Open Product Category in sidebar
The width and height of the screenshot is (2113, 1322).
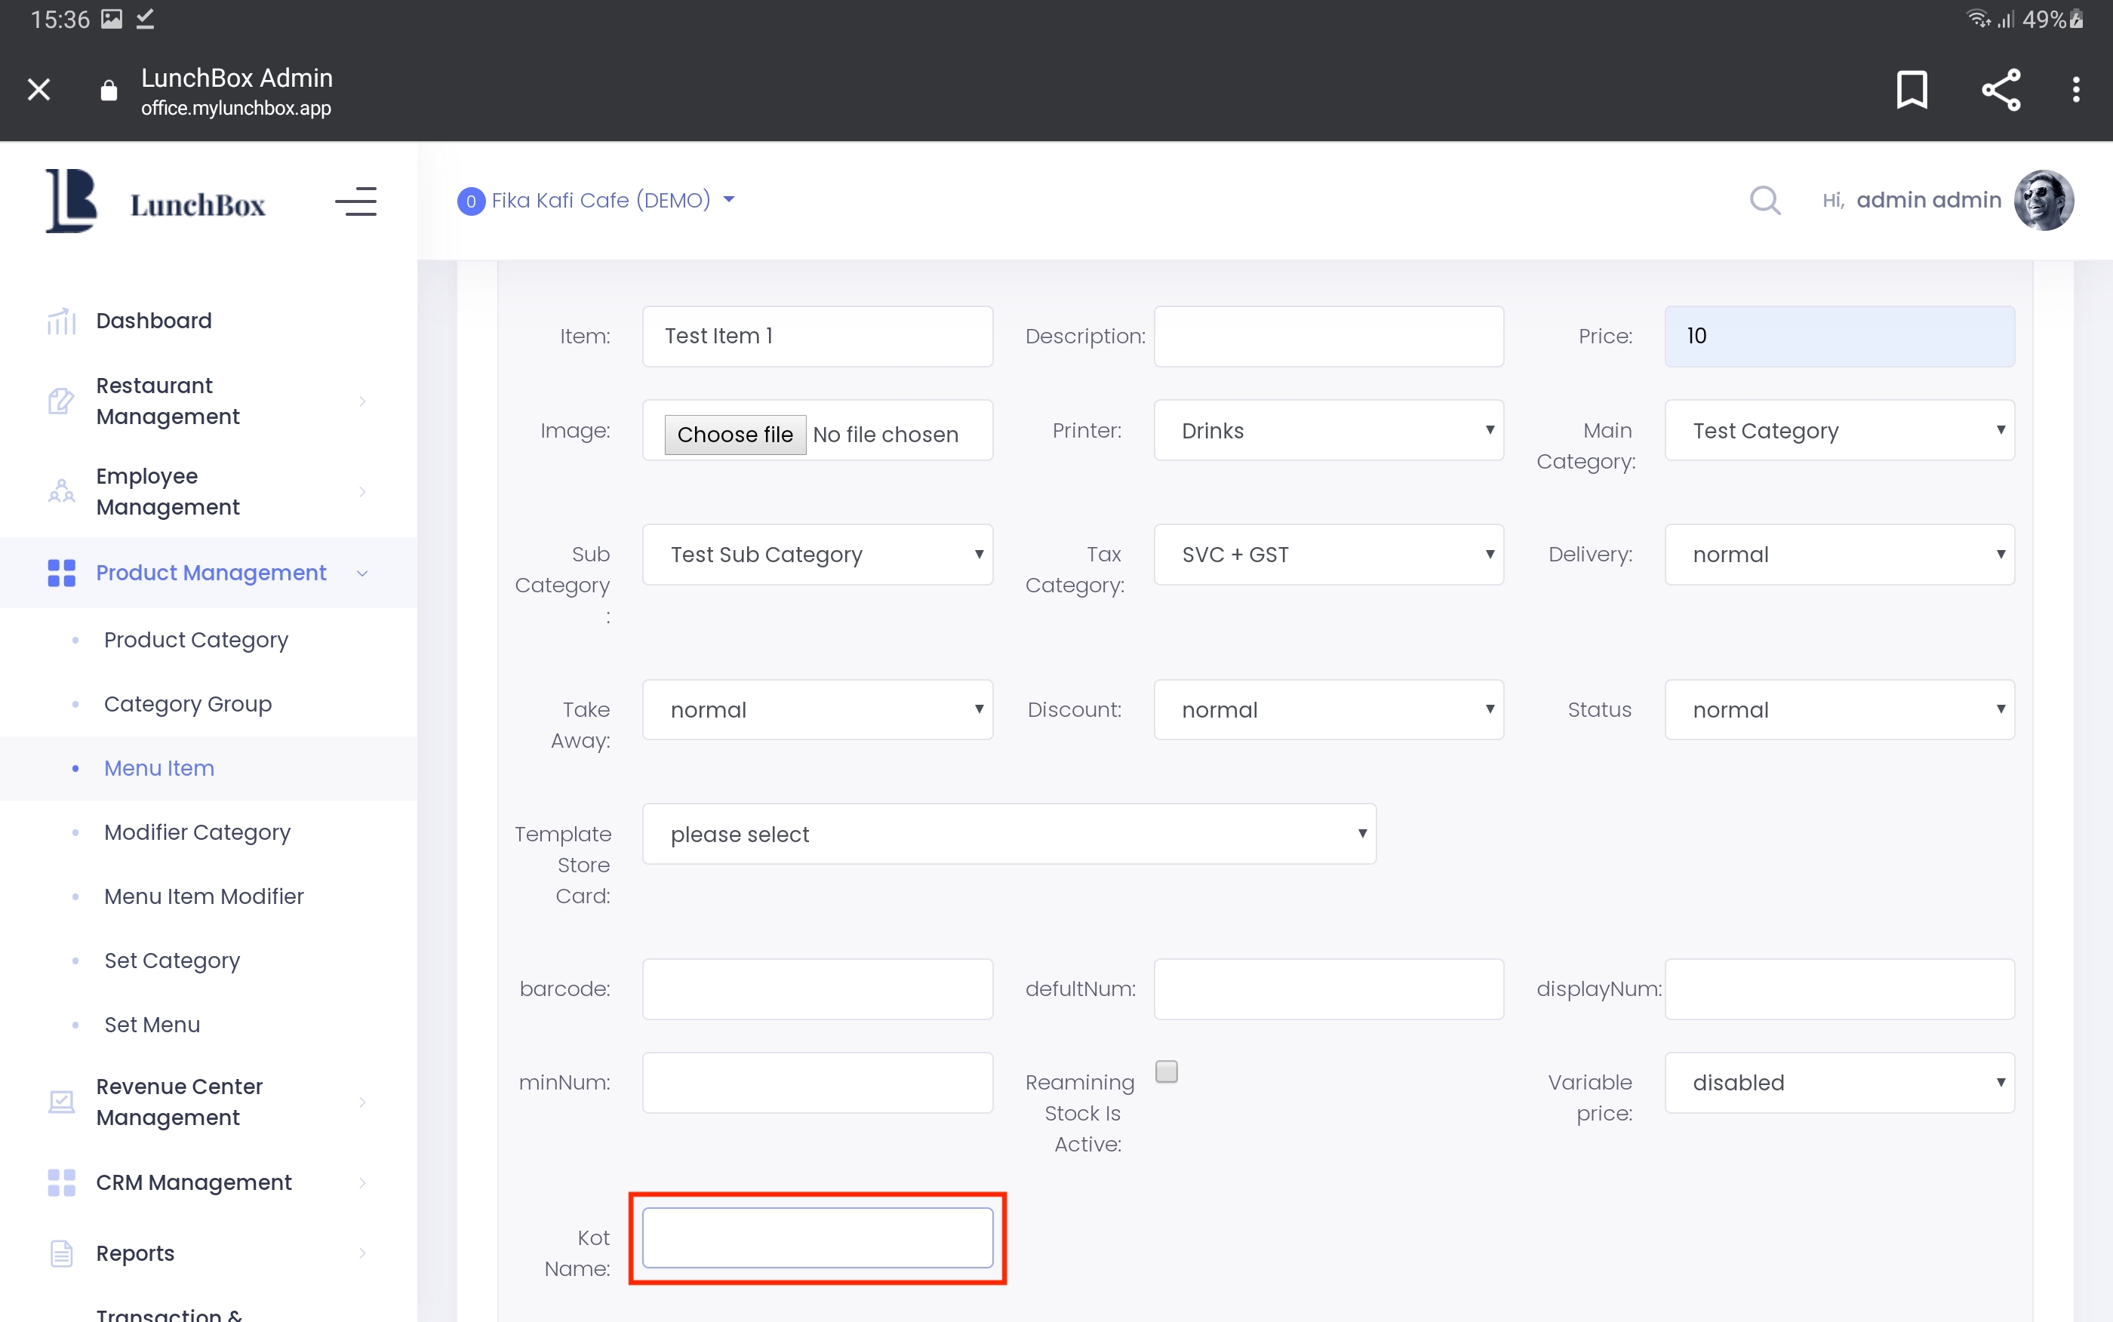click(195, 639)
